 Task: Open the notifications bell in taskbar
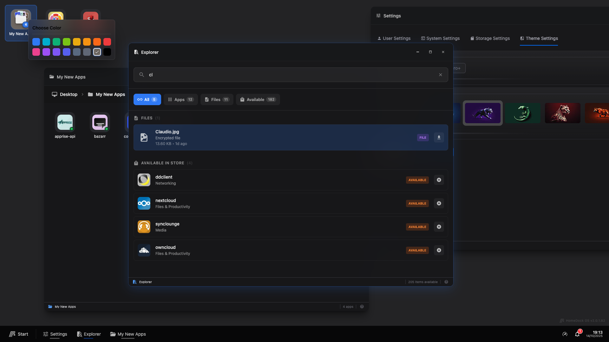point(577,334)
